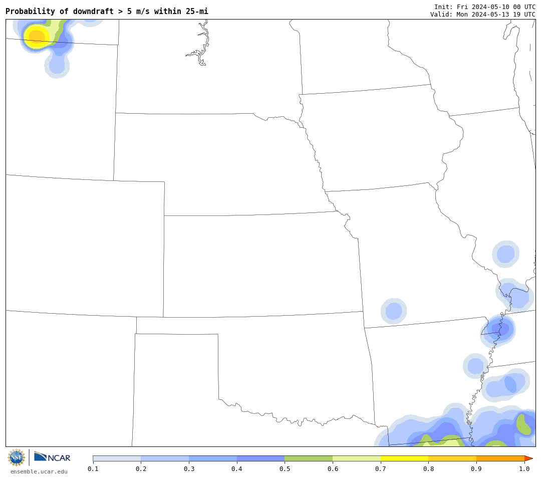Viewport: 541px width, 478px height.
Task: Click the 0.9–1.0 orange colorbar segment
Action: tap(500, 458)
